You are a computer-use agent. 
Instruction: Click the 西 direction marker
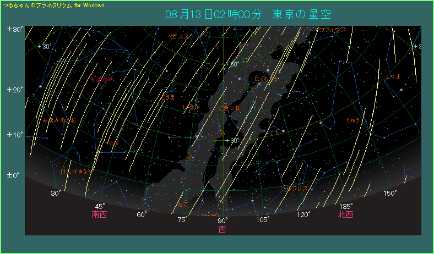coord(222,229)
